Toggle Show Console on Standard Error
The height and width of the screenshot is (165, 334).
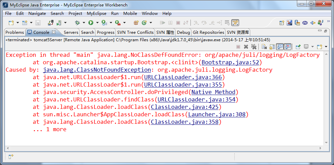(x=288, y=46)
